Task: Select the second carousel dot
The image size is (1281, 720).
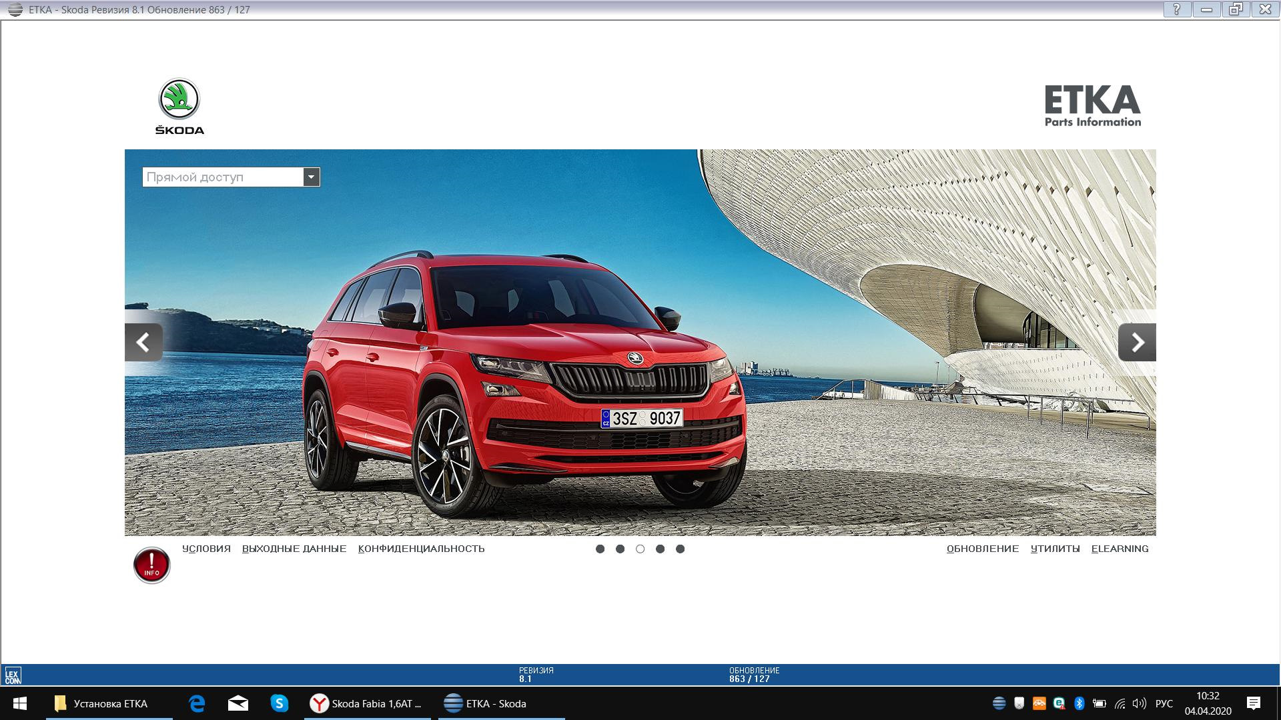Action: click(620, 549)
